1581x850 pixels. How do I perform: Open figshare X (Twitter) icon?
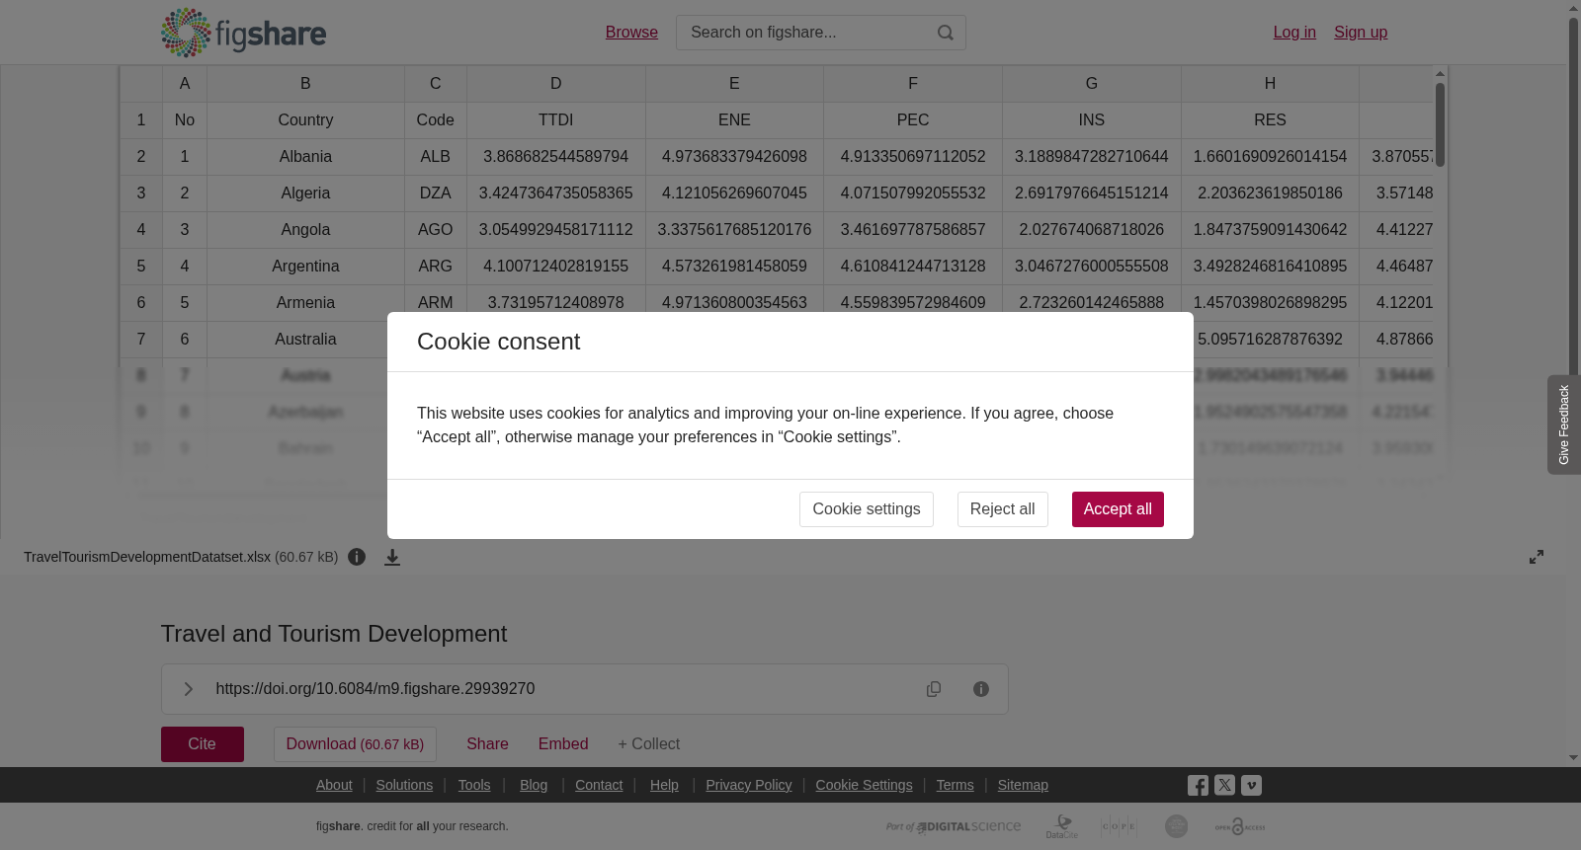point(1224,786)
